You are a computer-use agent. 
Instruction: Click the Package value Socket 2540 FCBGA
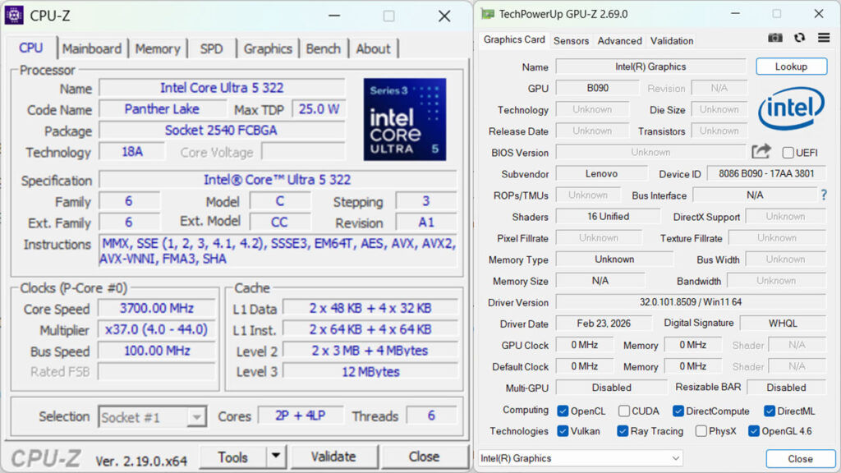click(x=221, y=131)
